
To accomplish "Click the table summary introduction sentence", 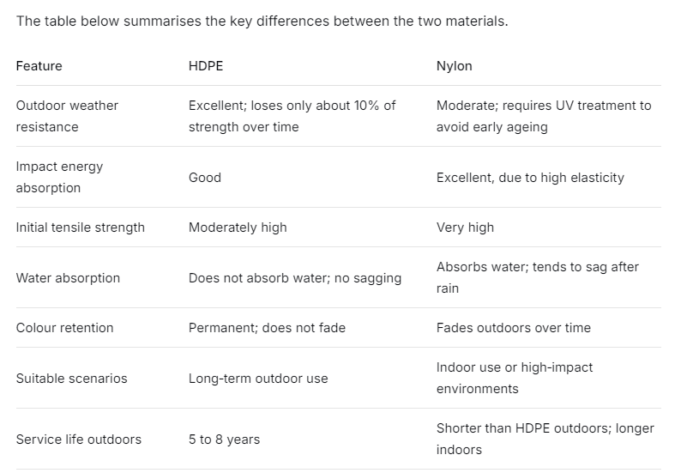I will click(262, 21).
